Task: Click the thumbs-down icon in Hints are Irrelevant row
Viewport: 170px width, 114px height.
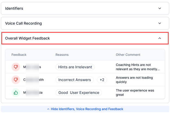Action: point(16,67)
